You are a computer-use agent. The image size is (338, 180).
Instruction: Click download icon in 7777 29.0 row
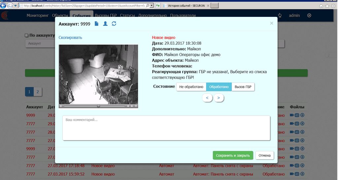302,124
